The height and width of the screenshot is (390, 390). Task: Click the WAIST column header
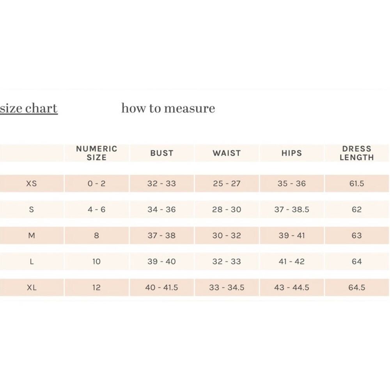click(227, 153)
